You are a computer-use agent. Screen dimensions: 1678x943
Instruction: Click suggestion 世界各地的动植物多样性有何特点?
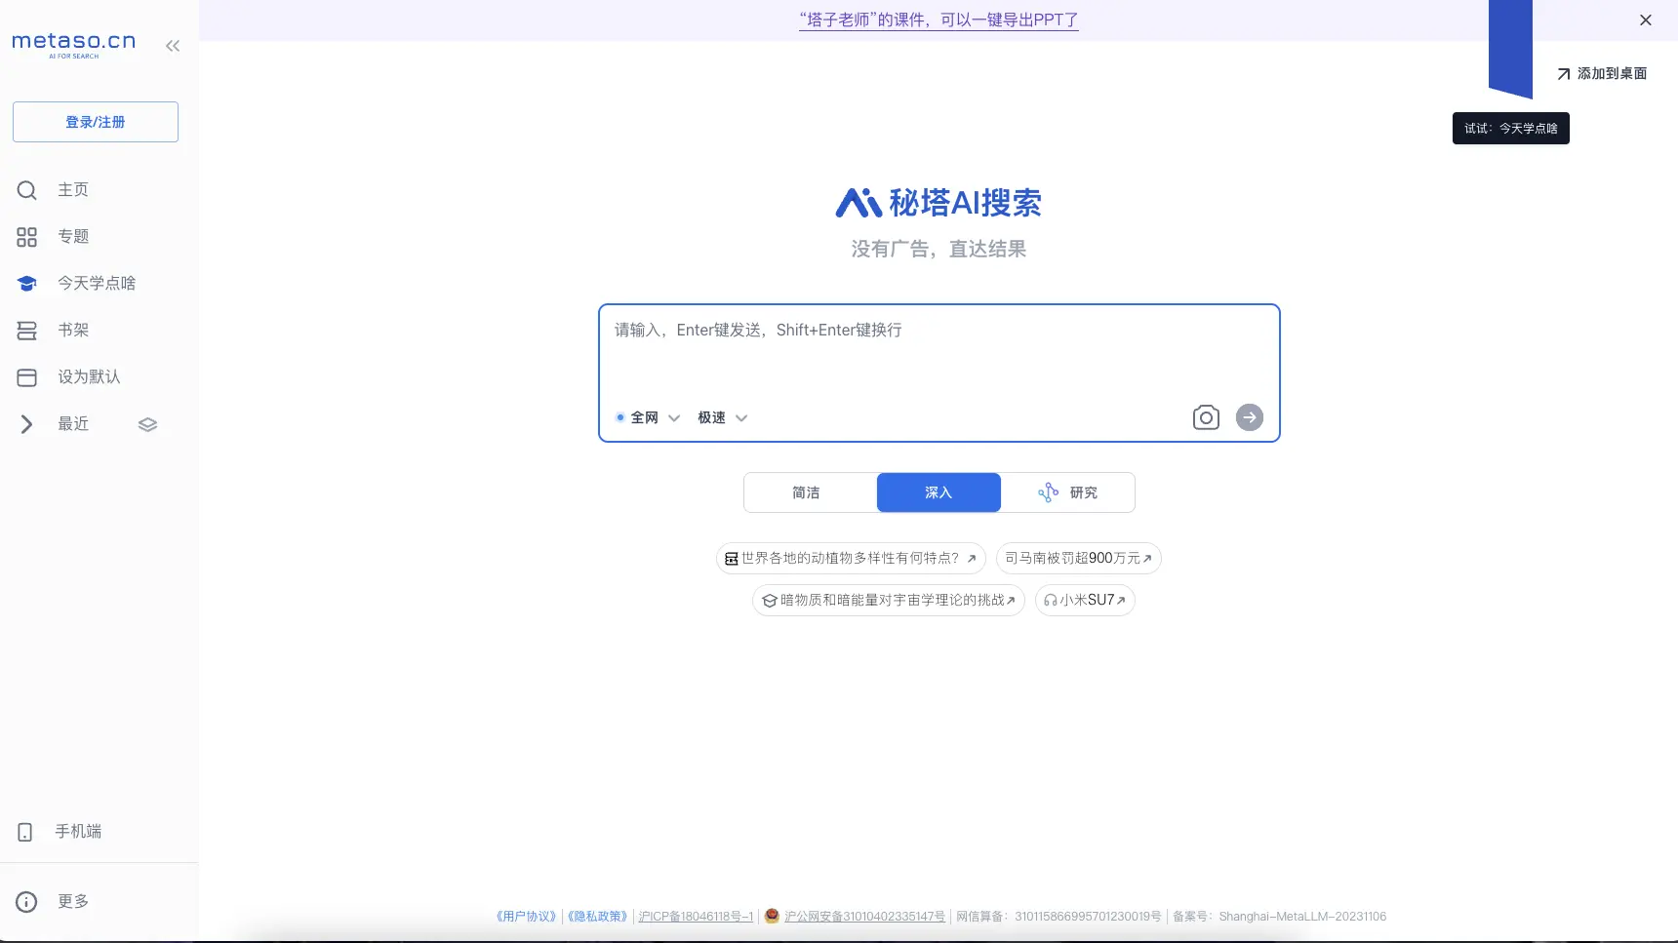(851, 558)
